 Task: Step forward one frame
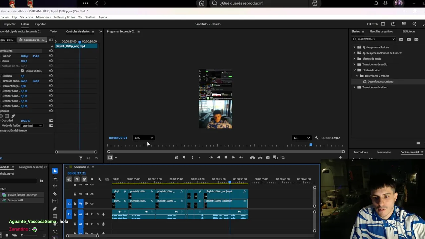pos(233,157)
